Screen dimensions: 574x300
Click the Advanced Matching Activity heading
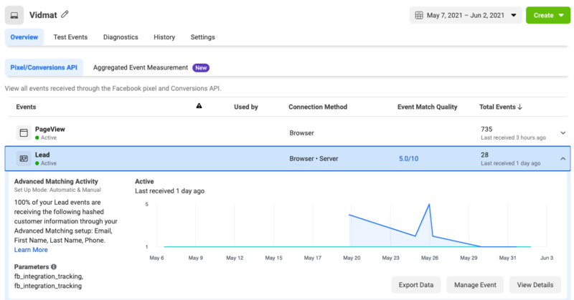point(56,181)
